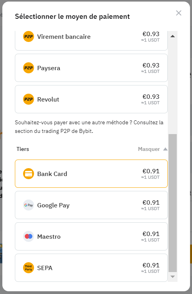Click the Maestro red-blue circles icon
192x294 pixels.
pyautogui.click(x=29, y=236)
